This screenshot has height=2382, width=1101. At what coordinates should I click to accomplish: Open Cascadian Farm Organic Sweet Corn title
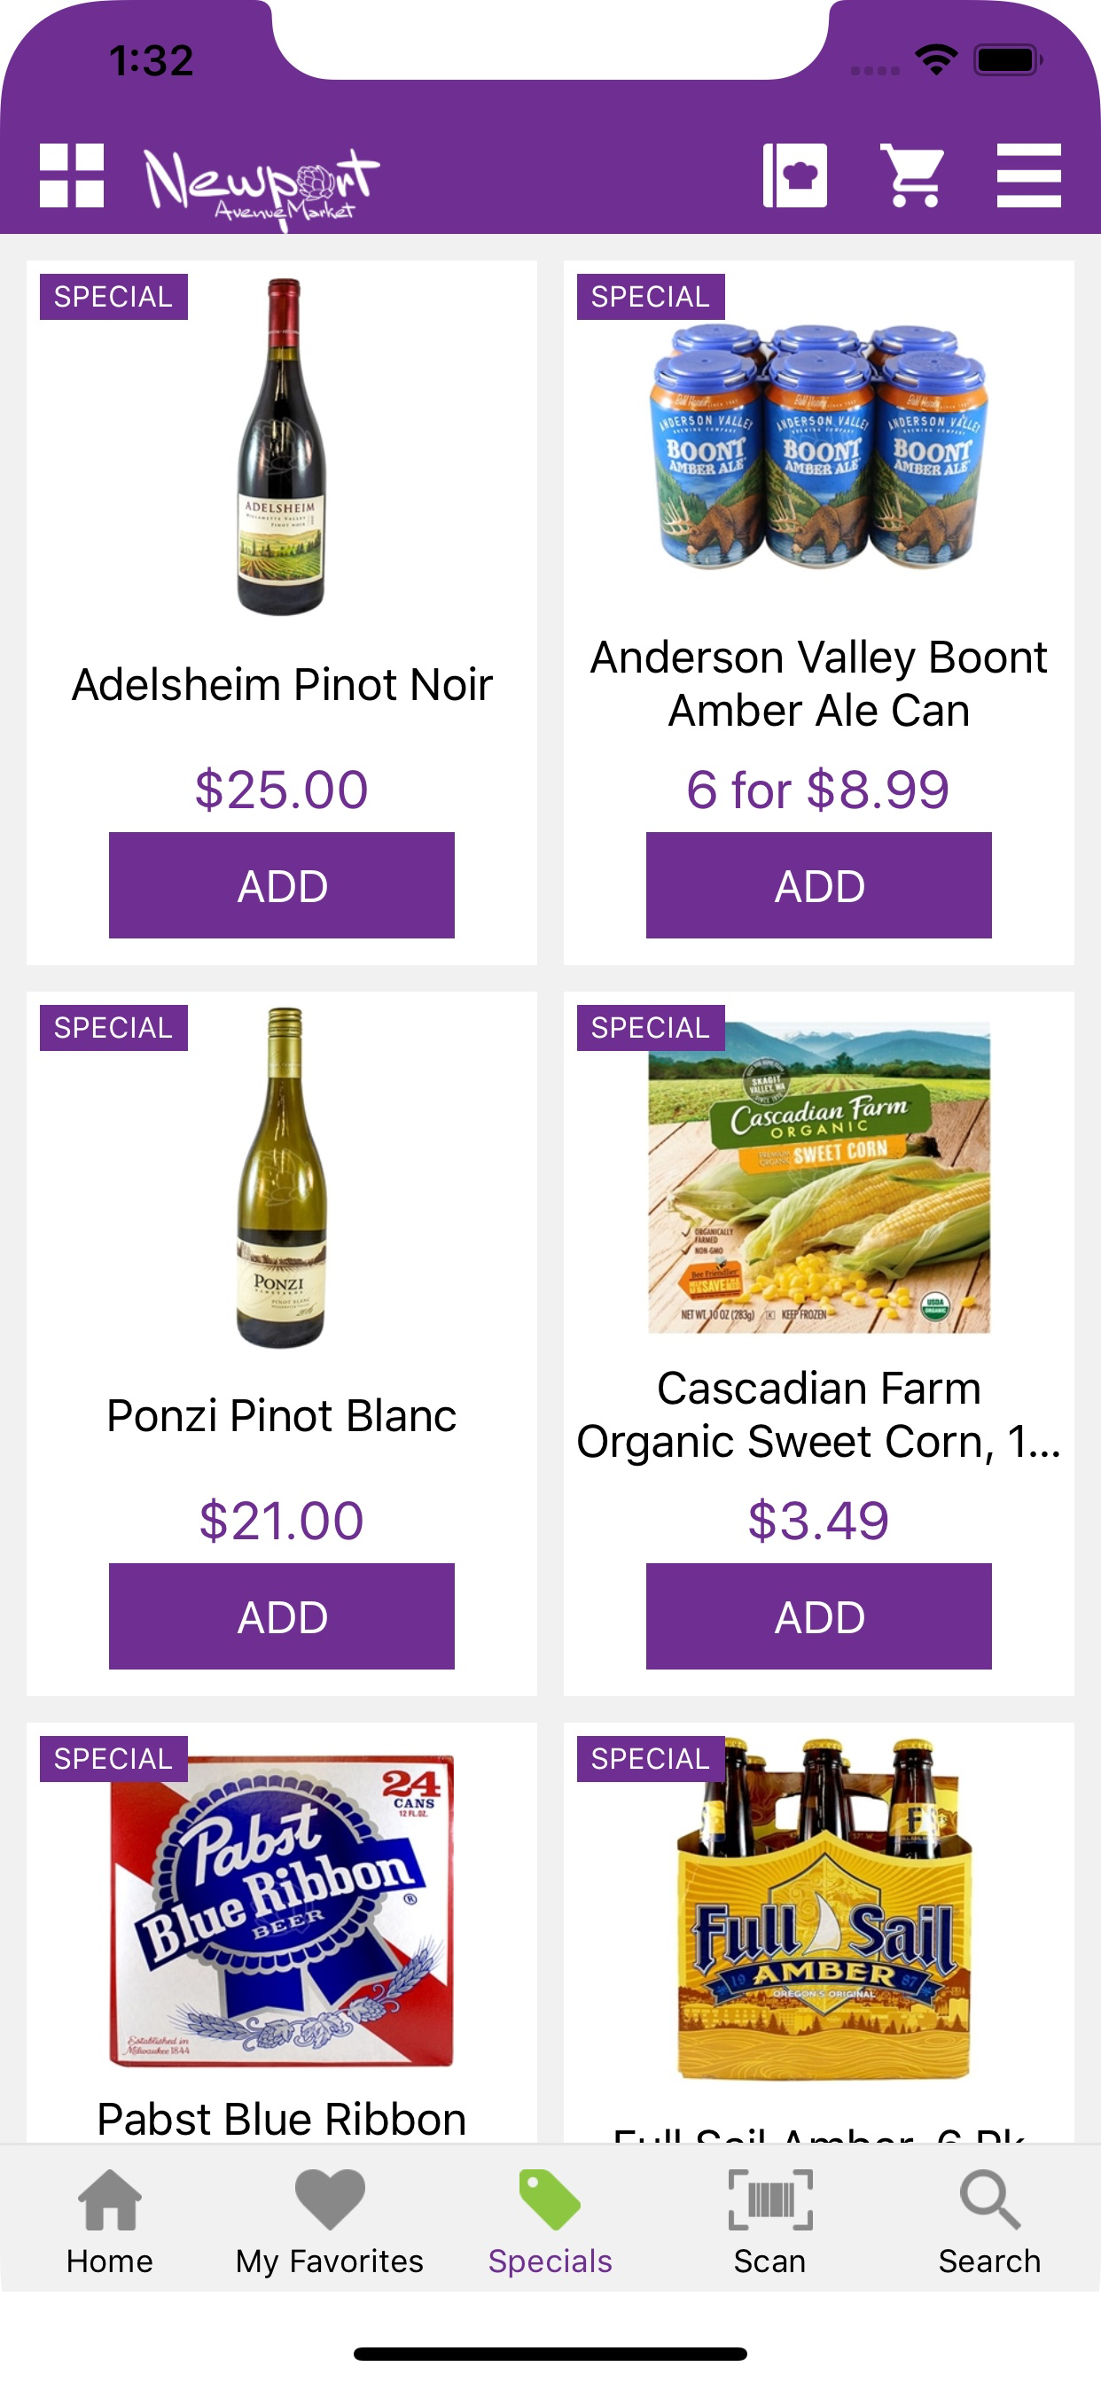[x=819, y=1413]
